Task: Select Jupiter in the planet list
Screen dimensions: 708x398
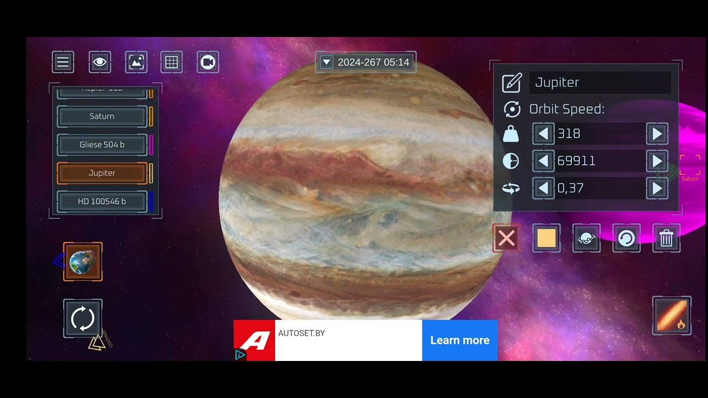Action: coord(102,173)
